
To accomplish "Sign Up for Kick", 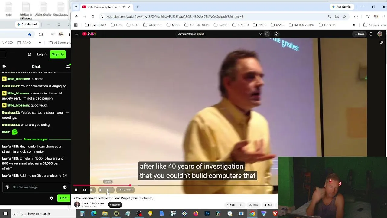I will (58, 54).
